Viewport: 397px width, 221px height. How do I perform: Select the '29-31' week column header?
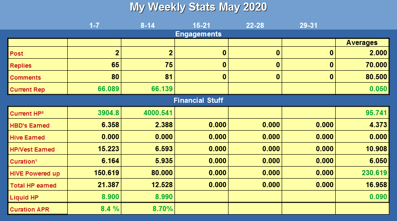(x=308, y=25)
